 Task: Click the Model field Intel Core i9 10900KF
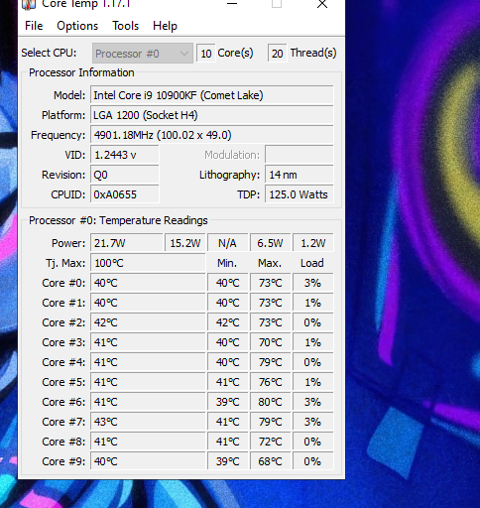point(211,95)
